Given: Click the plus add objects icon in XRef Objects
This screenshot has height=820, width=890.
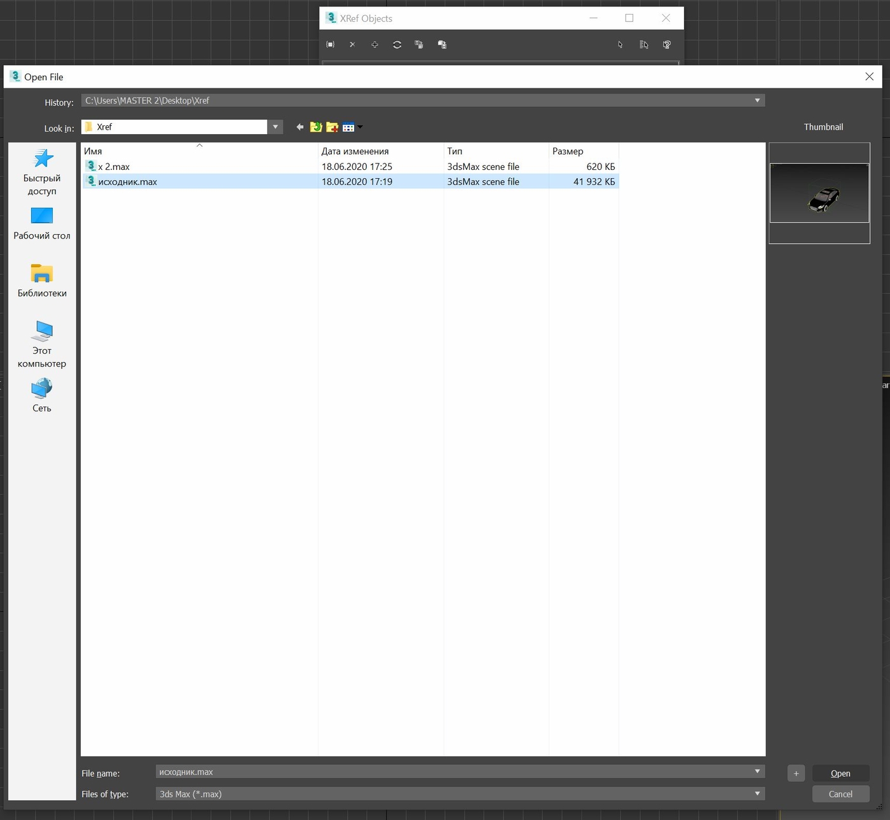Looking at the screenshot, I should point(374,45).
